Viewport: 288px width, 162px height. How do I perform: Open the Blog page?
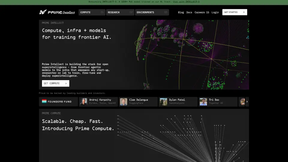[181, 12]
